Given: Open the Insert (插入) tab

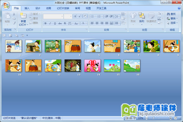Looking at the screenshot, I should pyautogui.click(x=27, y=8).
